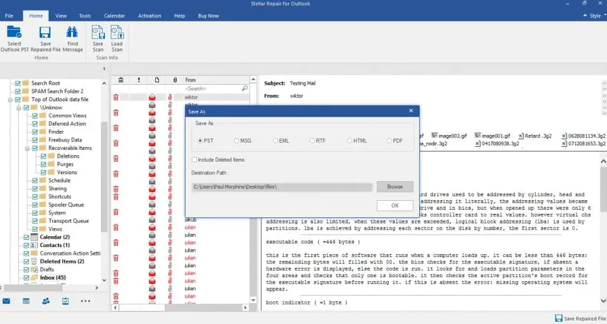Open attachment image002.gif
Image resolution: width=607 pixels, height=324 pixels.
pos(449,136)
